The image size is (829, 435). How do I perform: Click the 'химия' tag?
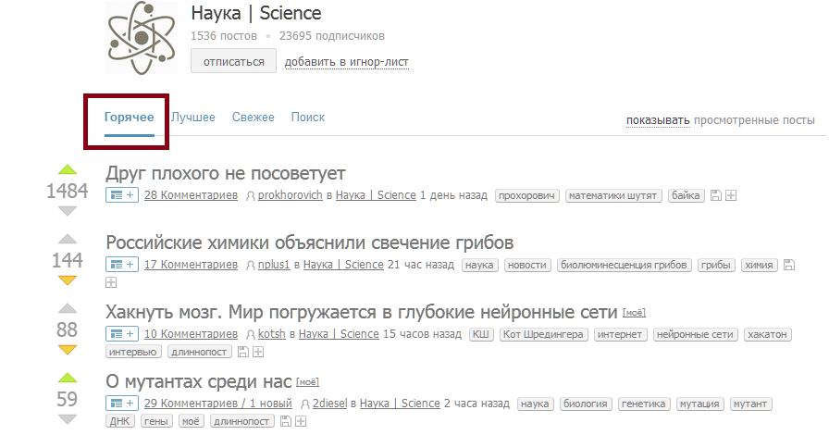click(x=759, y=265)
